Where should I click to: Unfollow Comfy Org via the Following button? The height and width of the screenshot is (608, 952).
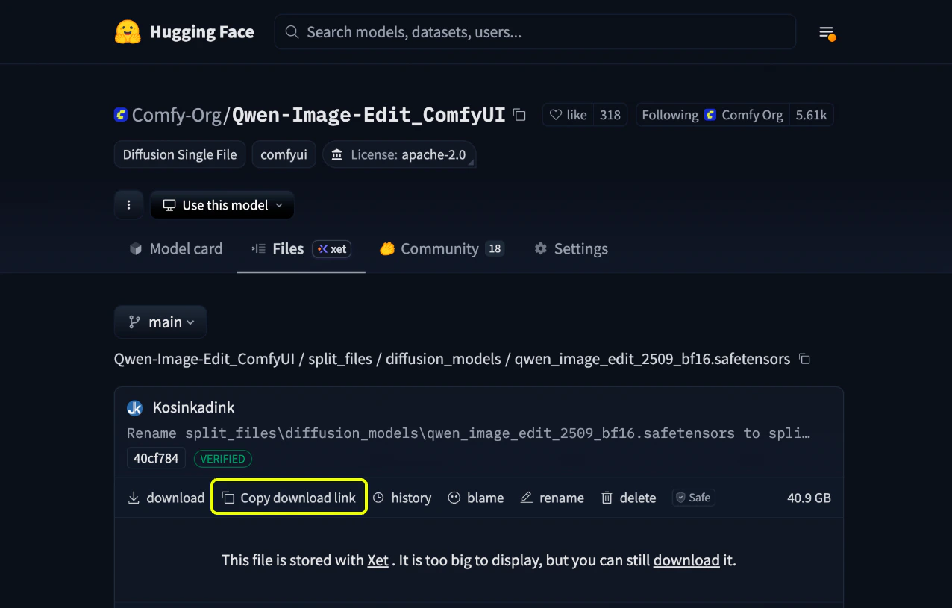click(669, 115)
